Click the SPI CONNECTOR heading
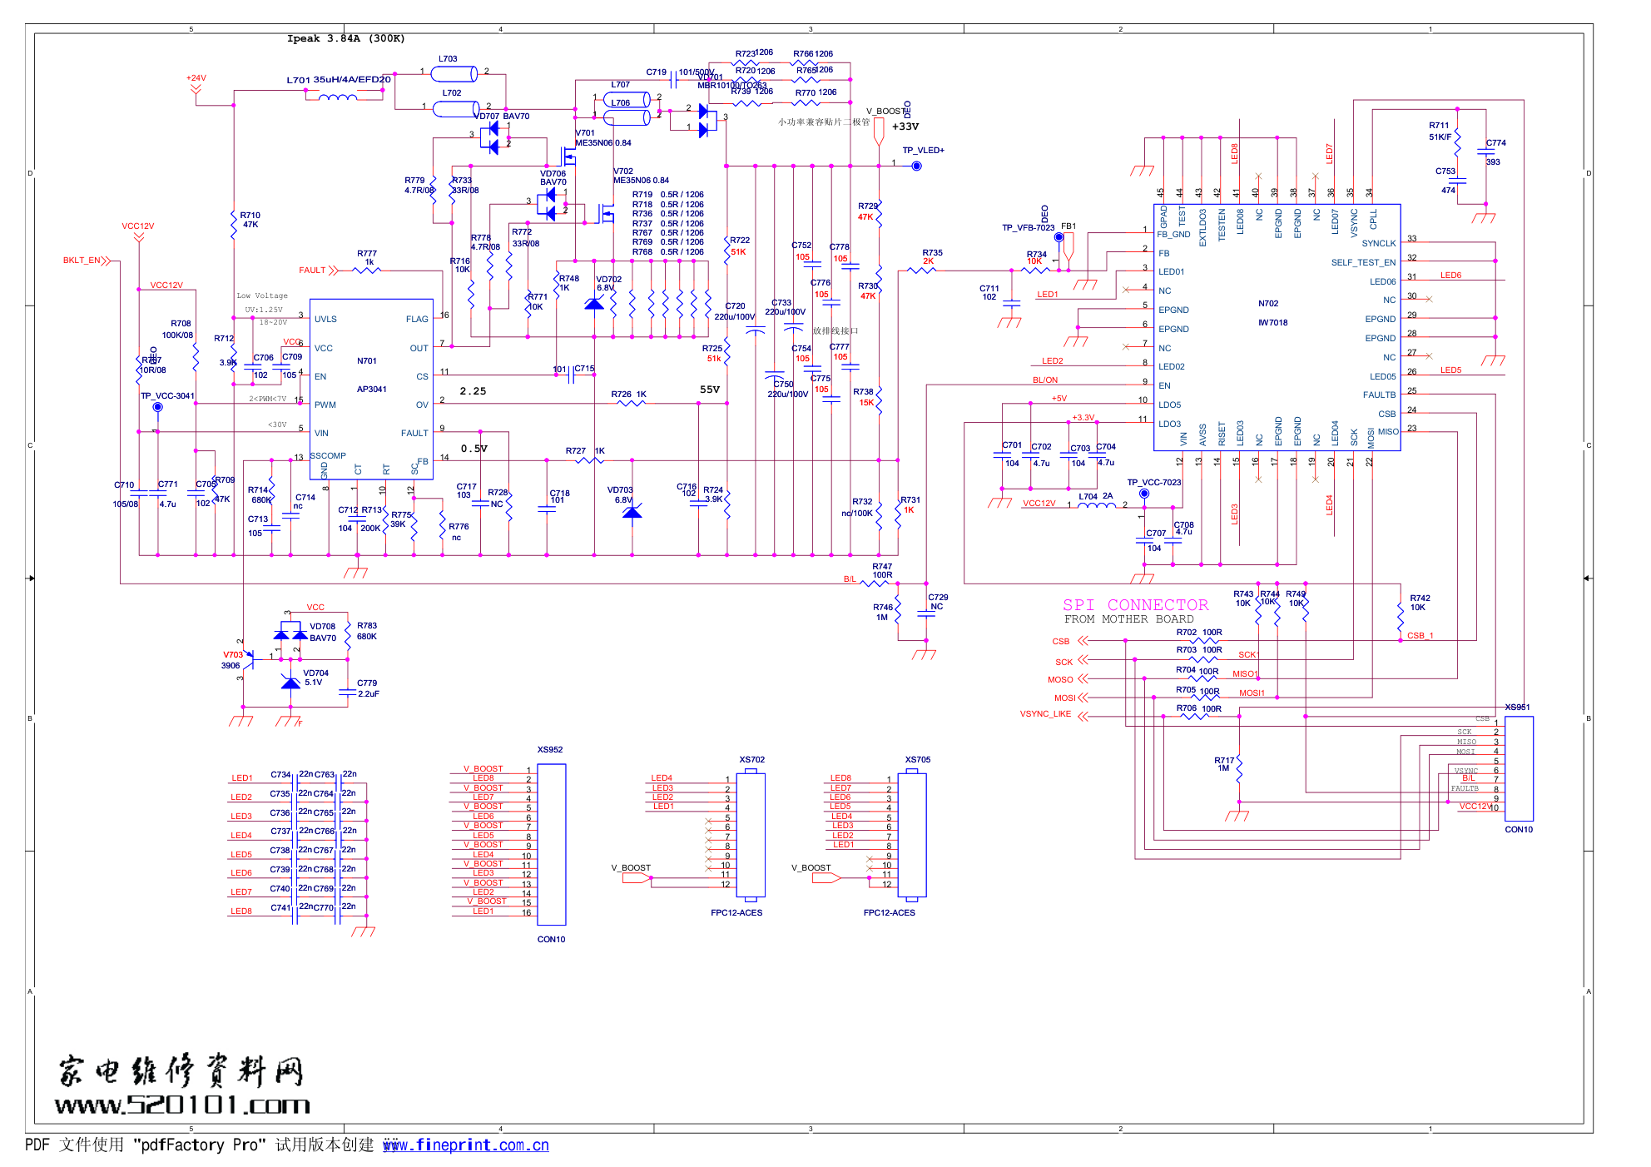The image size is (1651, 1167). (1135, 605)
